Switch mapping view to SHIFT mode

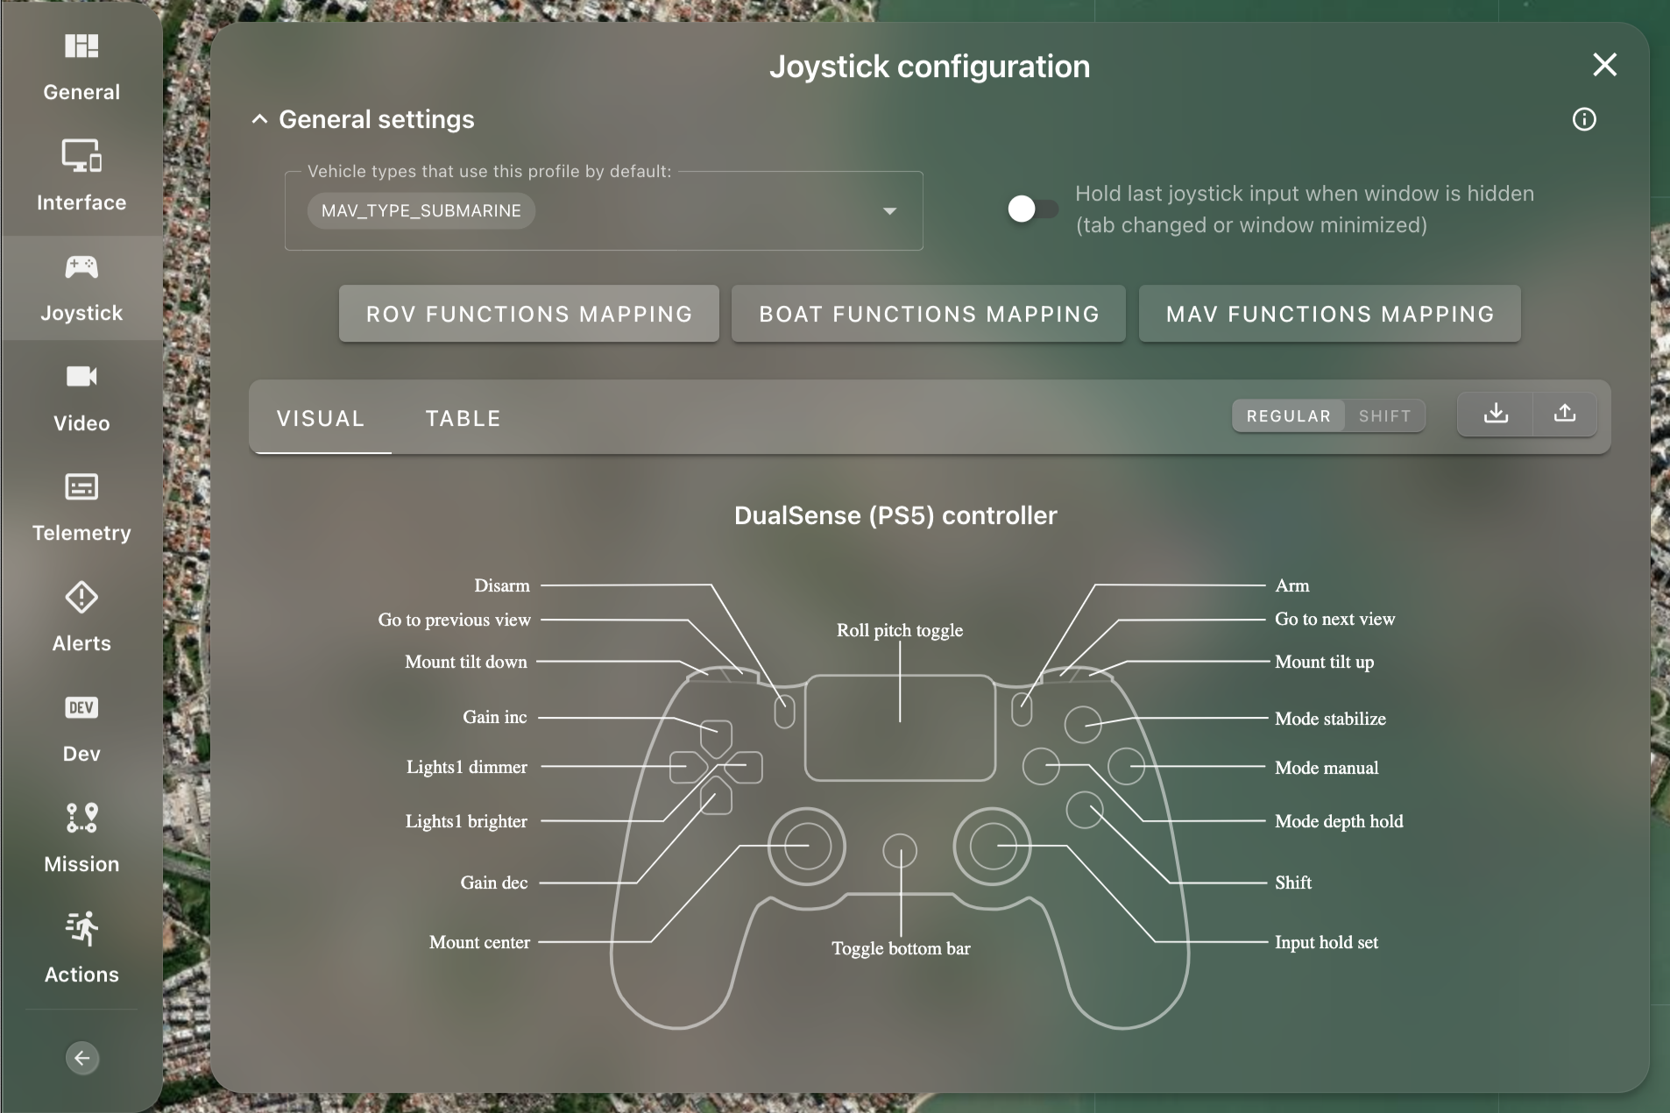[1383, 415]
